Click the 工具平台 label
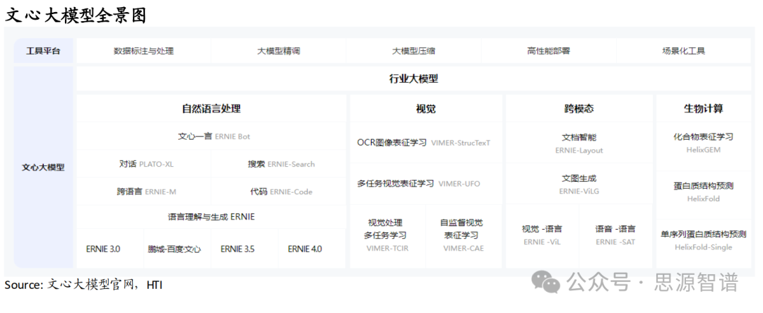Viewport: 763px width, 313px height. (x=43, y=51)
